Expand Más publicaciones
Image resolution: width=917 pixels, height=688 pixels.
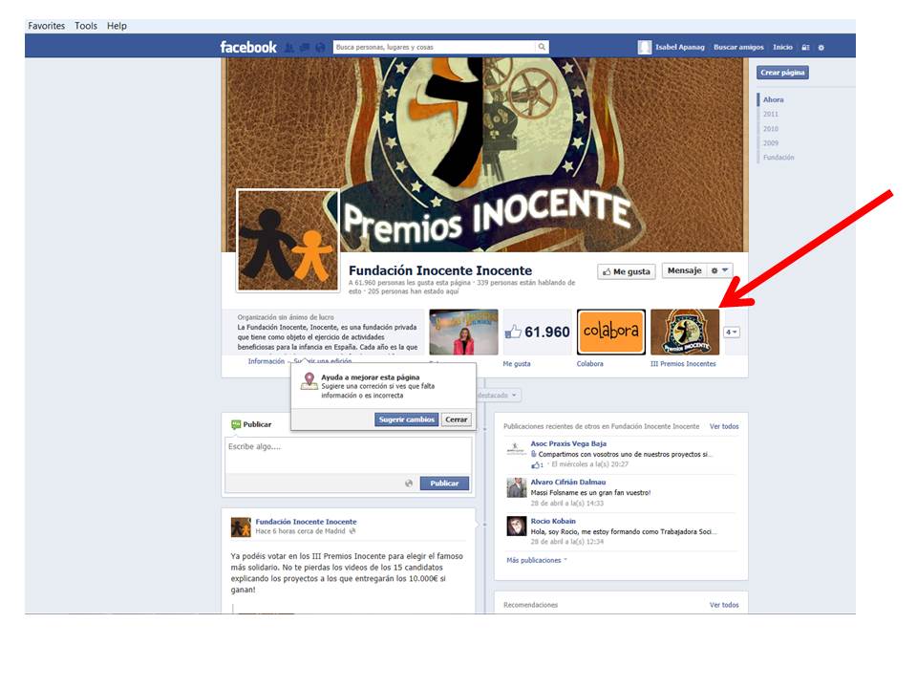coord(536,560)
